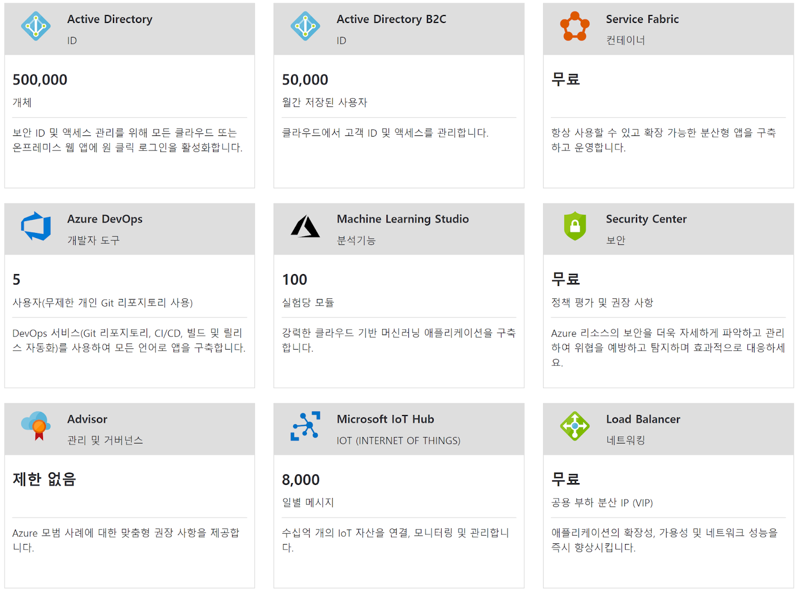Click the 보안 category label

615,240
